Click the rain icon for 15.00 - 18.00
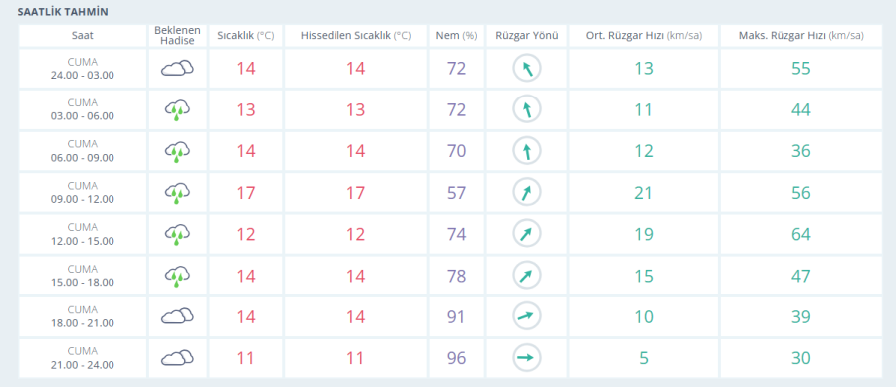Viewport: 896px width, 387px height. (178, 277)
